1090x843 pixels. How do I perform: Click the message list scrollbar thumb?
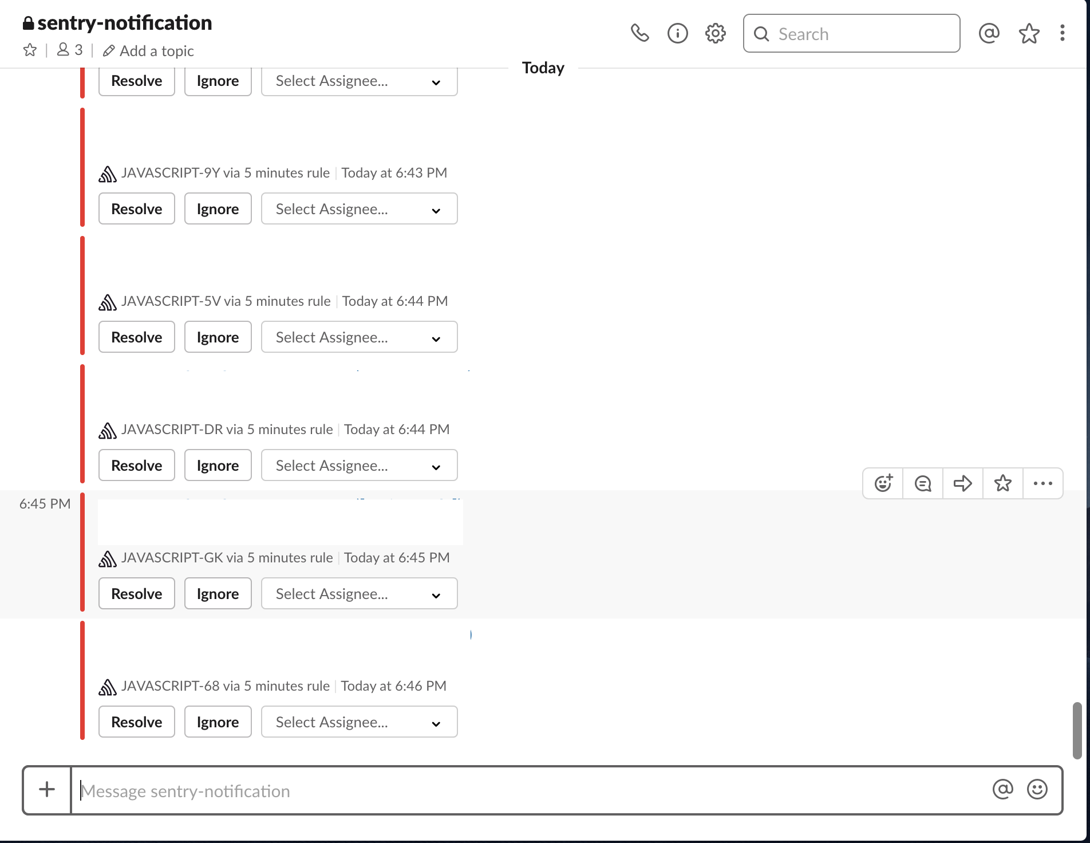point(1077,730)
